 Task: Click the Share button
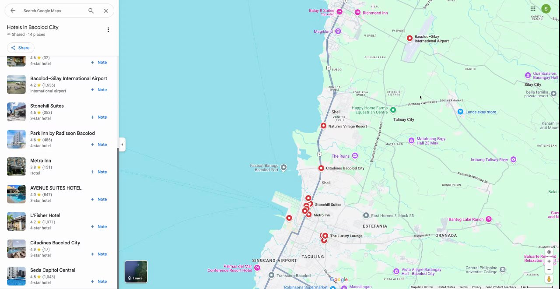pyautogui.click(x=21, y=48)
